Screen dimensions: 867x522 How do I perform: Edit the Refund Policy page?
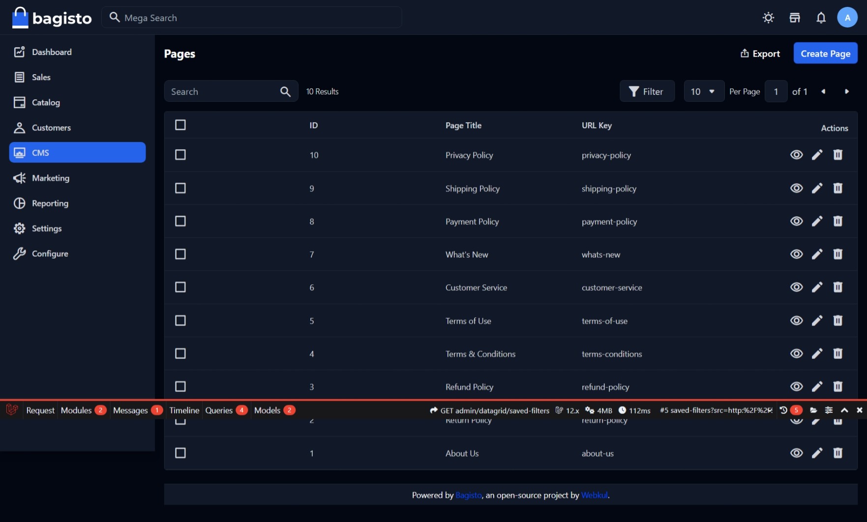click(817, 387)
